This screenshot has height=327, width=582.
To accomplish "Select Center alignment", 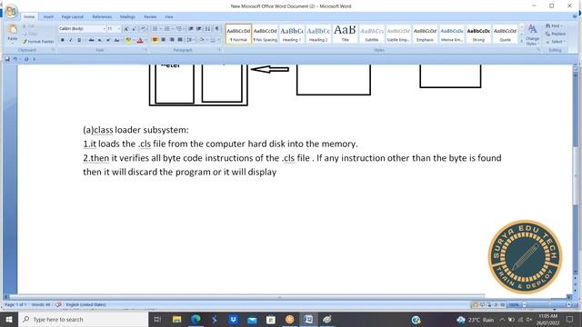I will [x=164, y=40].
